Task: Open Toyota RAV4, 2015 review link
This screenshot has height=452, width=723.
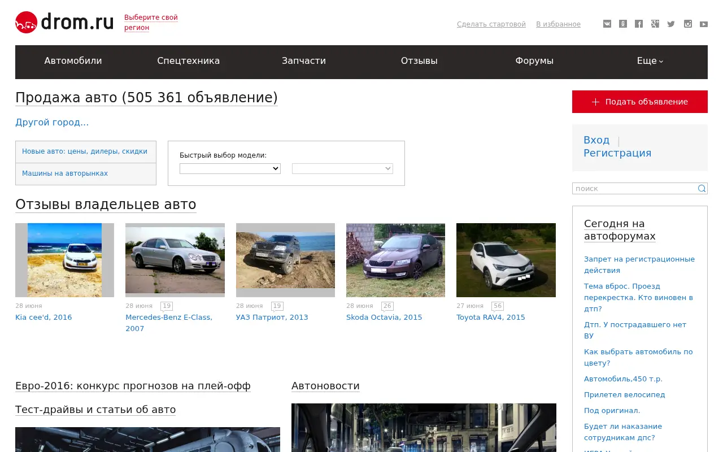Action: pos(491,318)
